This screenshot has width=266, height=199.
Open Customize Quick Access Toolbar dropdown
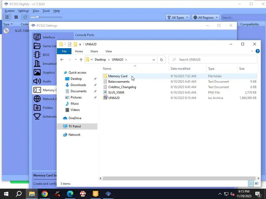tap(80, 44)
